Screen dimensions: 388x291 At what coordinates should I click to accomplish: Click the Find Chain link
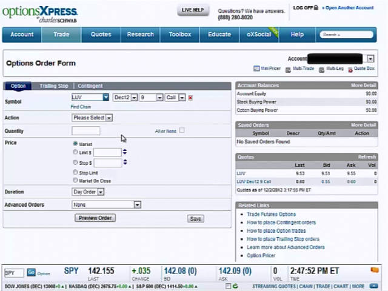(x=81, y=107)
